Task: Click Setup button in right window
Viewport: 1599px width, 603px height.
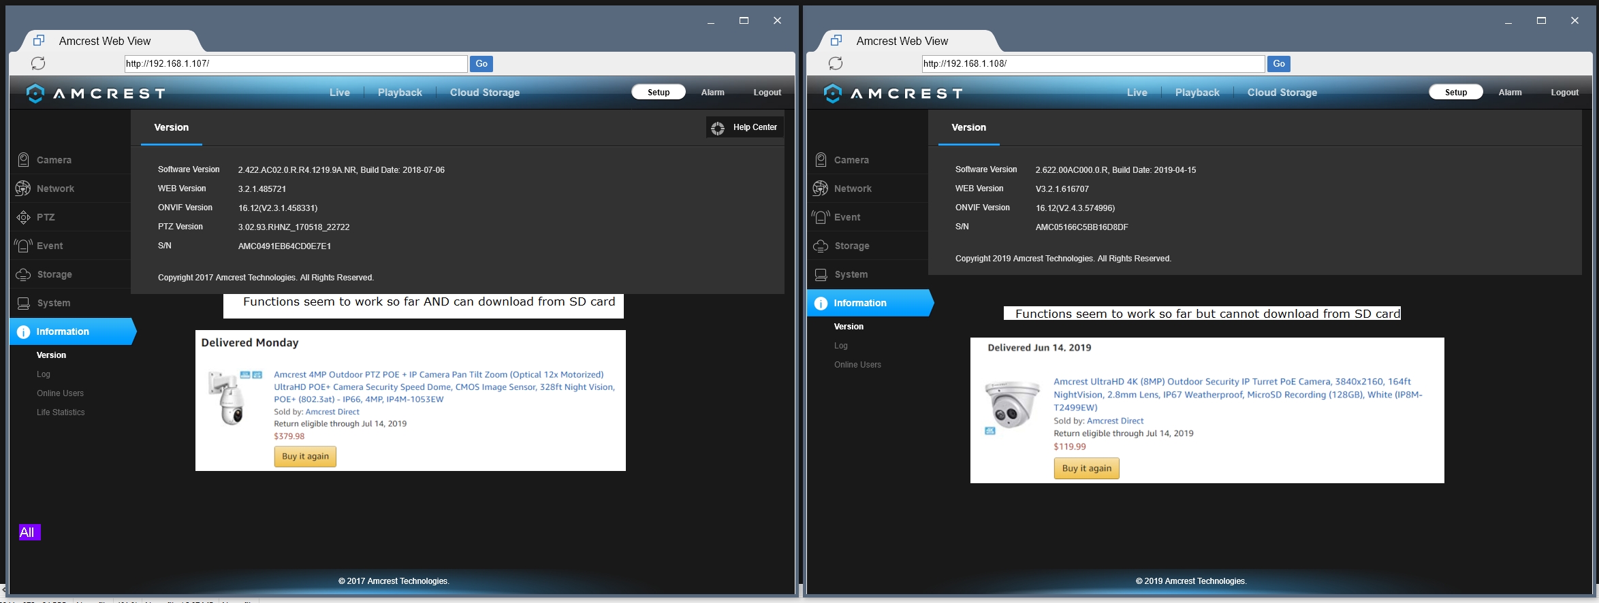Action: tap(1456, 92)
